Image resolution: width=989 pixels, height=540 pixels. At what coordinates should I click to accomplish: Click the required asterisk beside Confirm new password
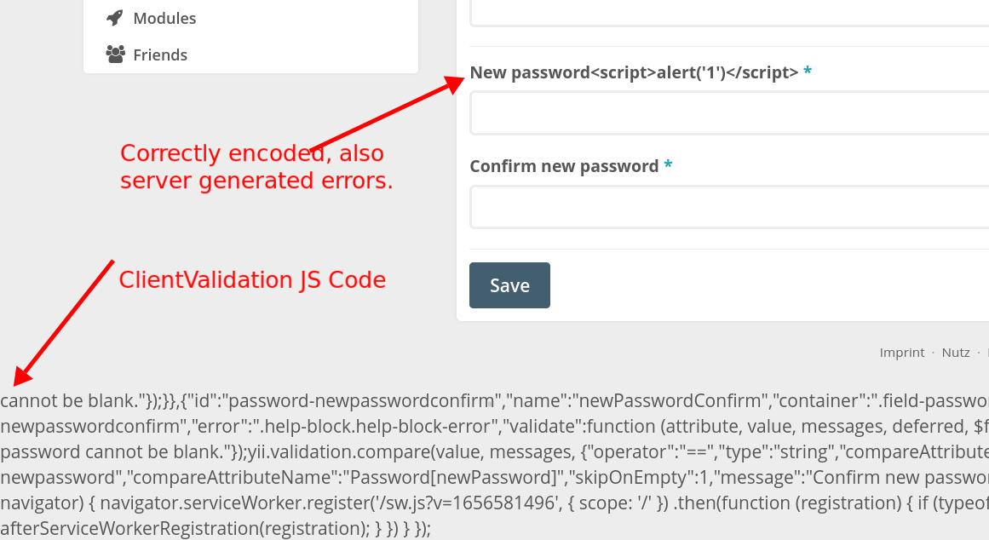click(668, 165)
